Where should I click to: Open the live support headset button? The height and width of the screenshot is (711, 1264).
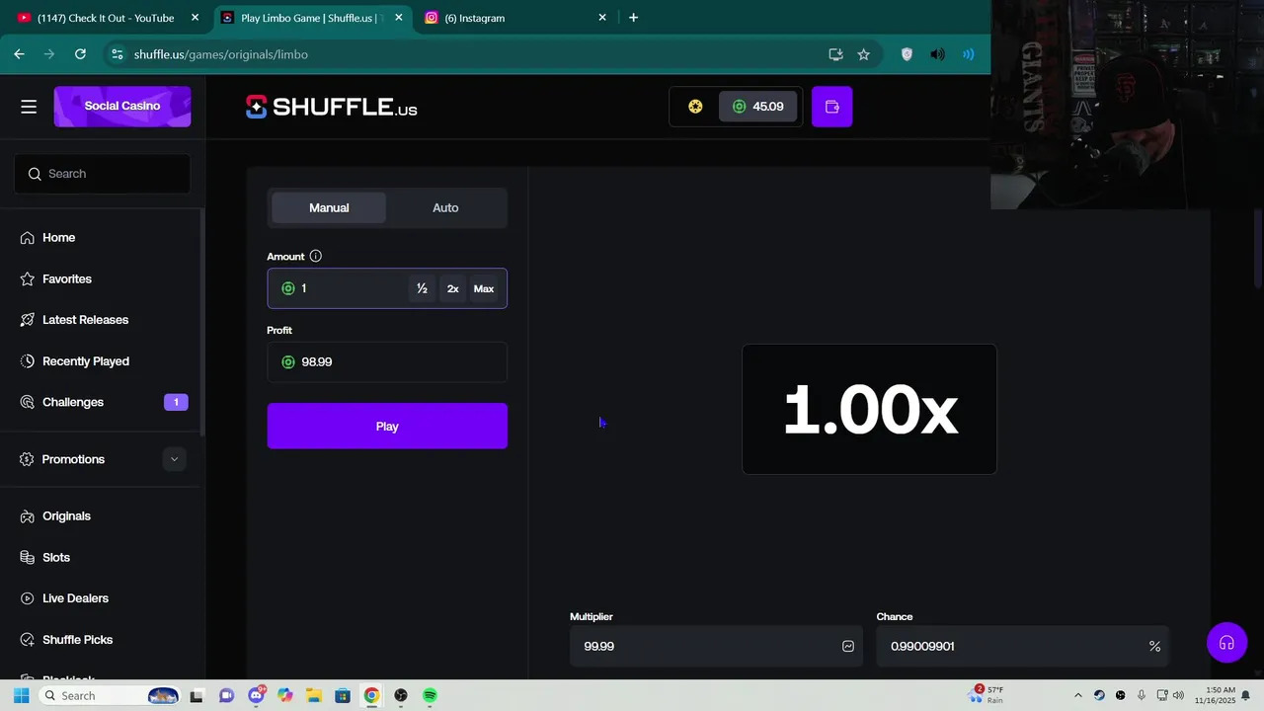(1226, 643)
